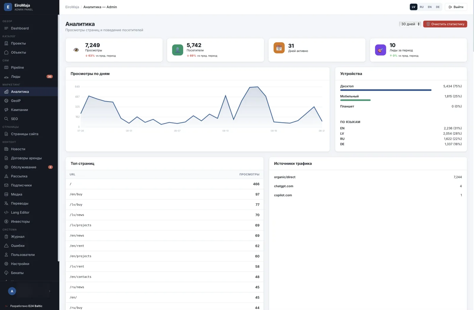The width and height of the screenshot is (474, 310).
Task: Click the /en/buy row in top pages
Action: click(x=164, y=194)
